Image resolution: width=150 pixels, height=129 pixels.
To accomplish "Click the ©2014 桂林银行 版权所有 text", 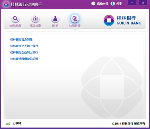I will coord(128,123).
